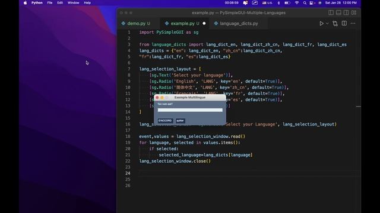380x213 pixels.
Task: Click the 'event,values = lang_selection_window.read()' line
Action: [x=192, y=137]
